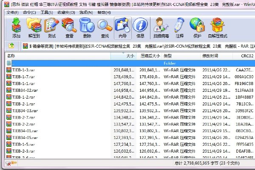Viewport: 255px width, 170px height.
Task: Show archive 信息 (Info)
Action: [140, 28]
